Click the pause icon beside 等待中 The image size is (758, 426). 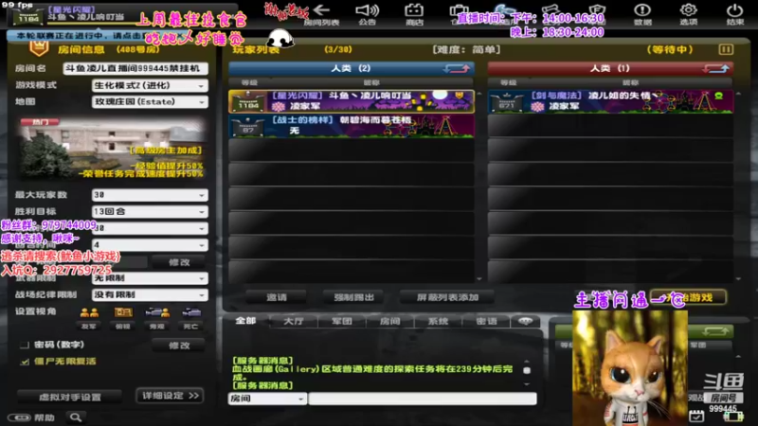click(x=726, y=49)
